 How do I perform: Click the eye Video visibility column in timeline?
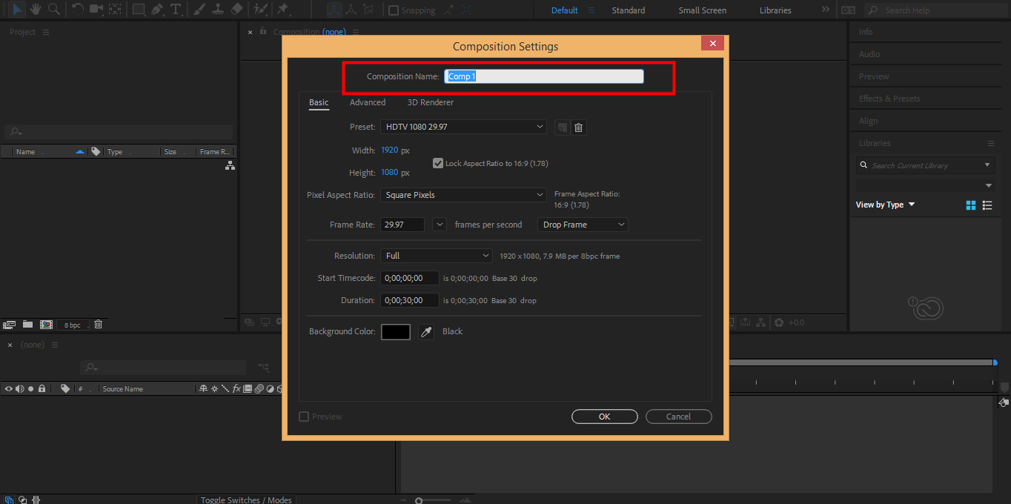[x=9, y=388]
